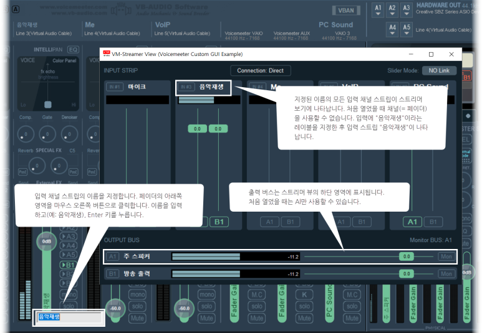Click the Comp knob in first strip
The height and width of the screenshot is (333, 482).
click(26, 134)
